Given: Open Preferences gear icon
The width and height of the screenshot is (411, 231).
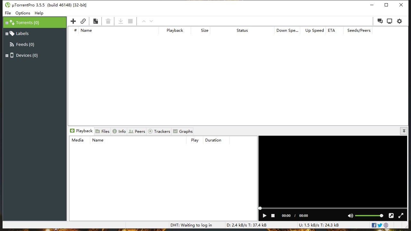Looking at the screenshot, I should (399, 21).
